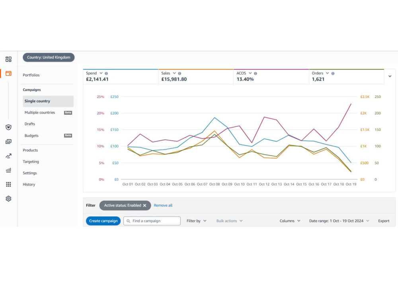Show the info tooltip next to Spend
Viewport: 398px width, 298px height.
(x=106, y=73)
